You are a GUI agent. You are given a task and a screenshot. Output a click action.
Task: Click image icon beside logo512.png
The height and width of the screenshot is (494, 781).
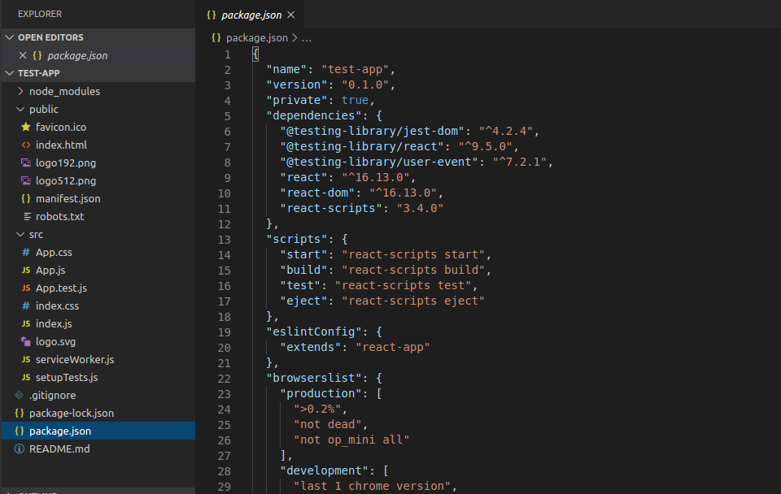tap(26, 180)
